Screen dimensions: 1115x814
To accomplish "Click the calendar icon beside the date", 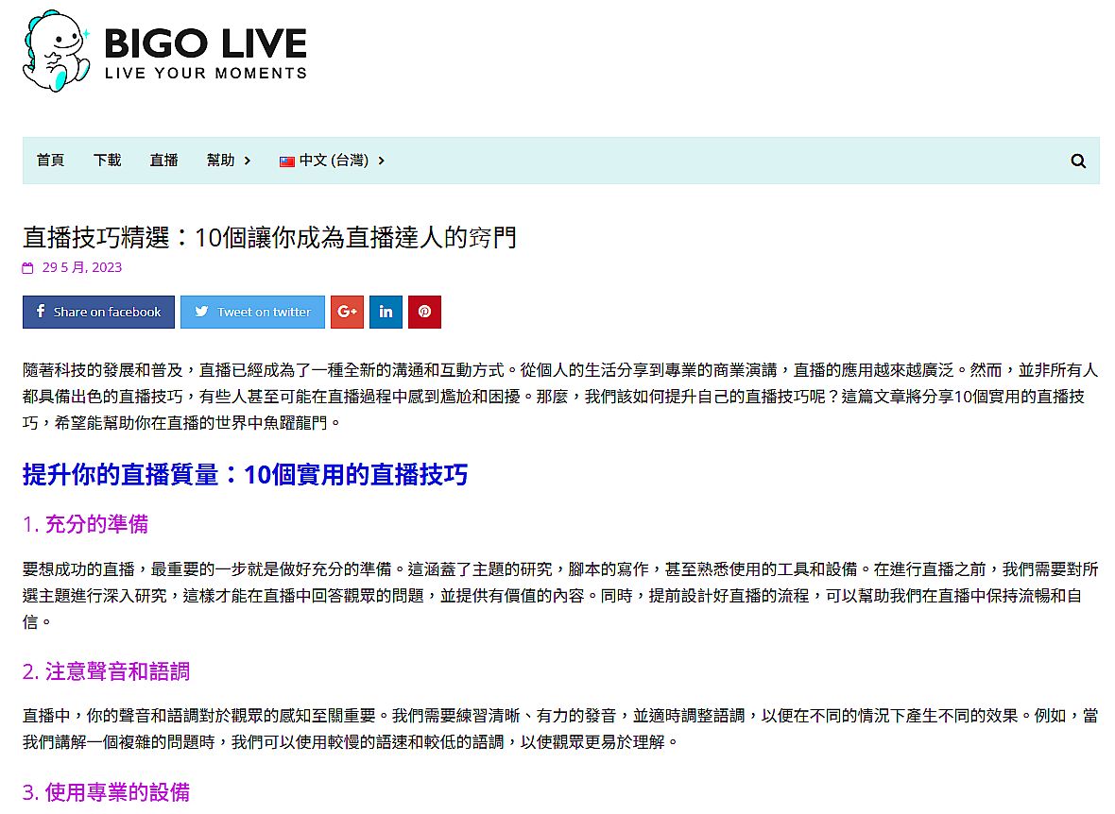I will tap(28, 268).
